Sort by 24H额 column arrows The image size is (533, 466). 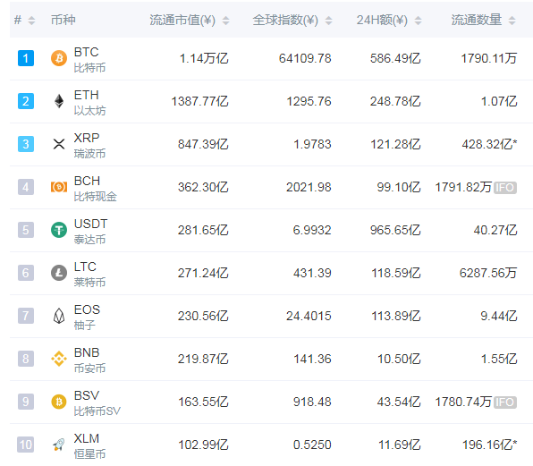pos(419,21)
